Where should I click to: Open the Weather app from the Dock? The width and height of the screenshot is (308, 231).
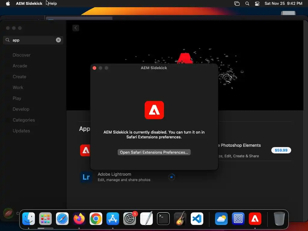pos(221,219)
